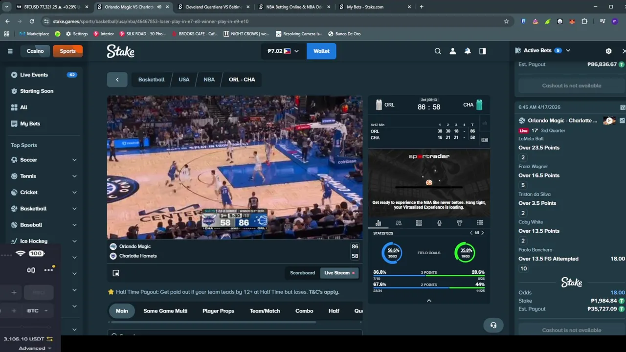626x352 pixels.
Task: Open the live support headset button
Action: (x=493, y=325)
